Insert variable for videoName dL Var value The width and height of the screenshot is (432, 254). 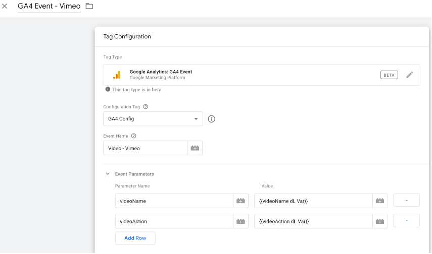pyautogui.click(x=380, y=201)
